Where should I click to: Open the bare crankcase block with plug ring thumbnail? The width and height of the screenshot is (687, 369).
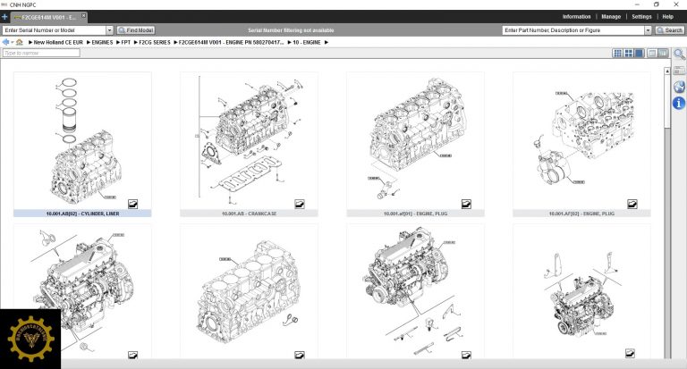[x=249, y=292]
